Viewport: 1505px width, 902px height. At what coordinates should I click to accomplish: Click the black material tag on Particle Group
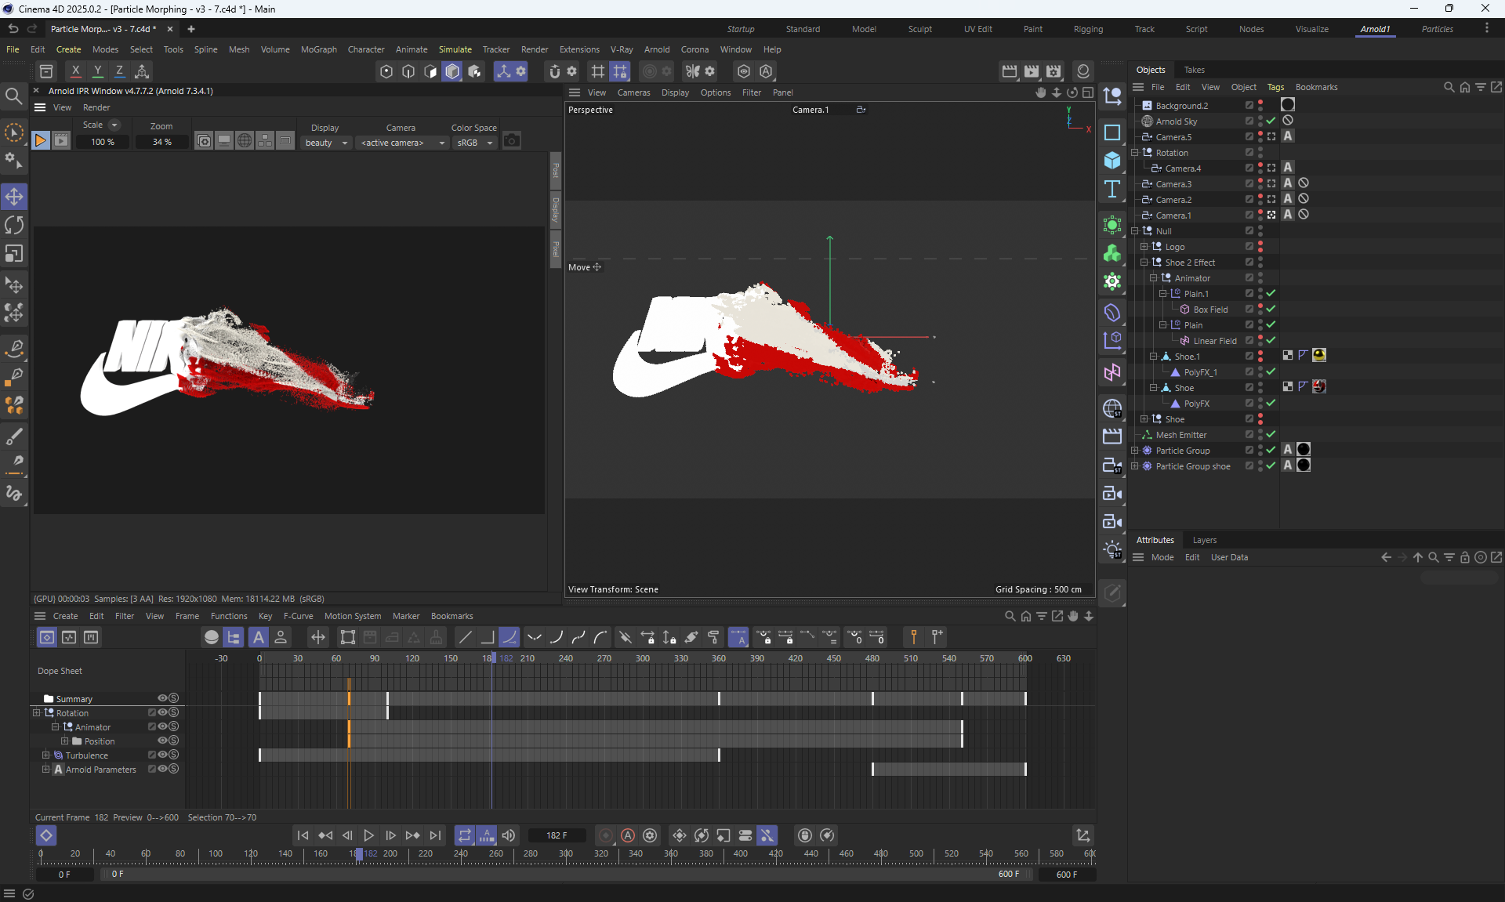[x=1304, y=450]
